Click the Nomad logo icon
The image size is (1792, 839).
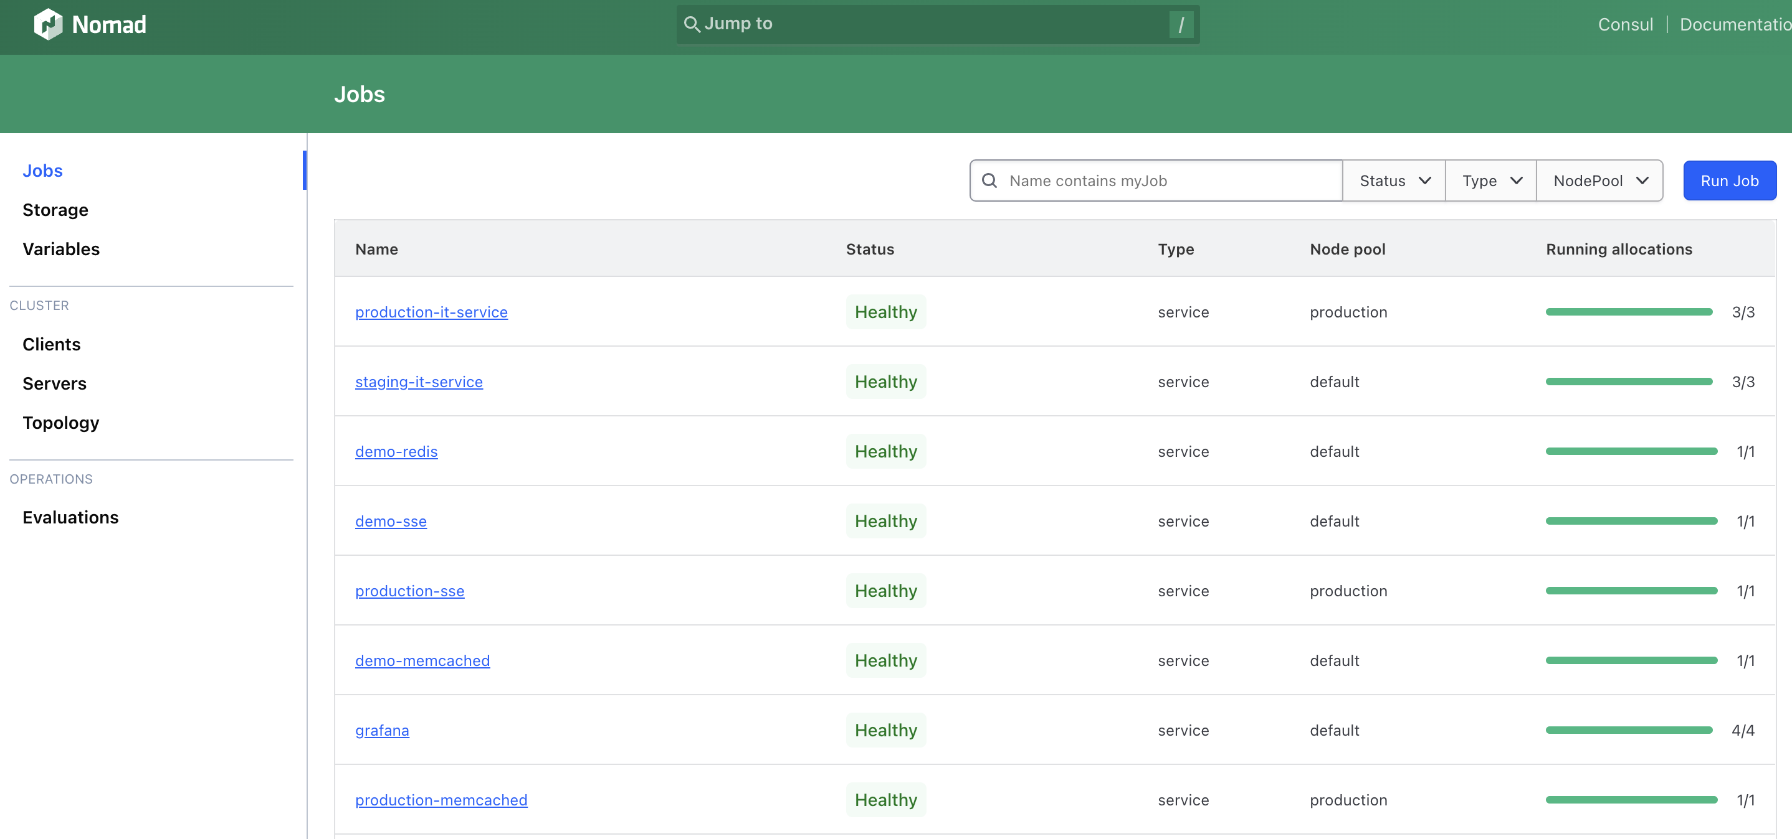[48, 24]
